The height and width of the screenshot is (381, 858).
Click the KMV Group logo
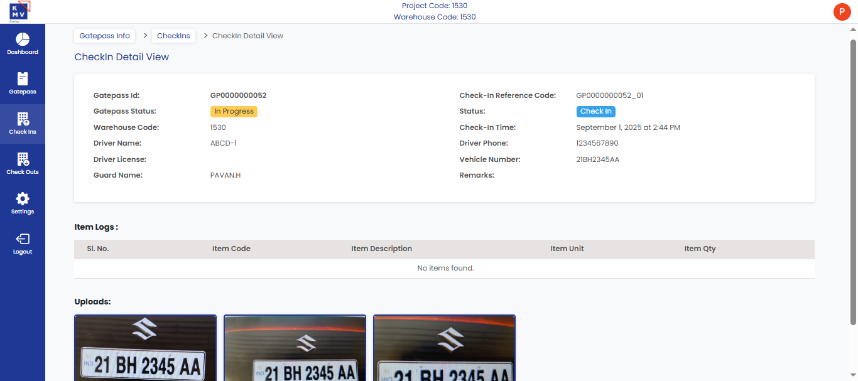pyautogui.click(x=19, y=11)
